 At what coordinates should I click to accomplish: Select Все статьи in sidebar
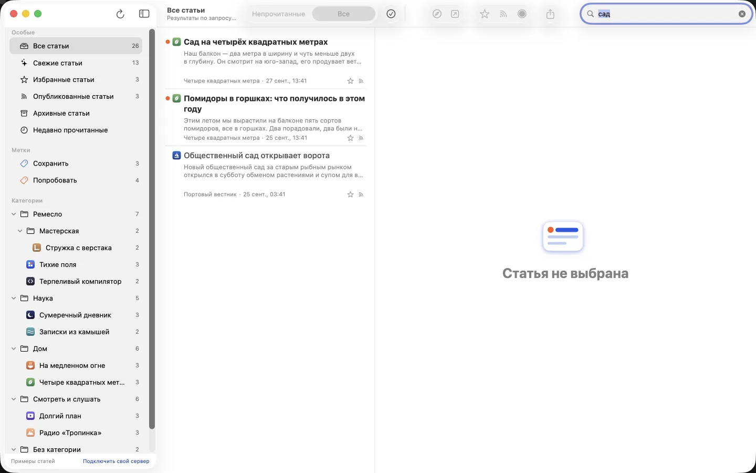[x=76, y=46]
